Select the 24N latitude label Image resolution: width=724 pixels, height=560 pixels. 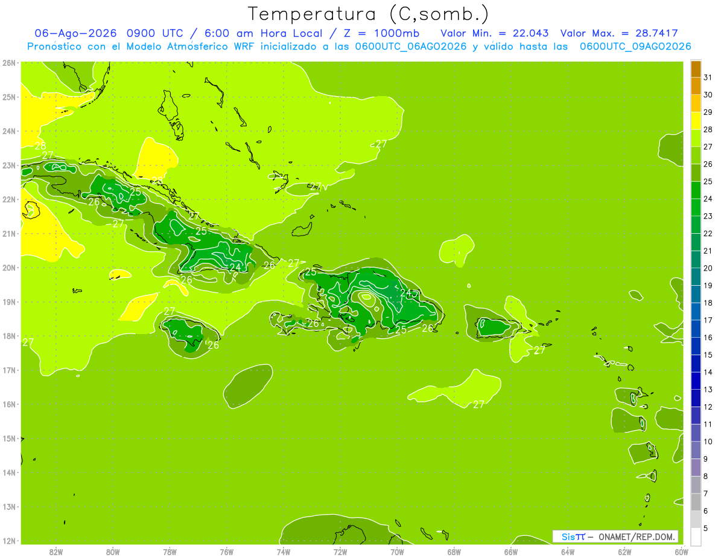(x=8, y=131)
